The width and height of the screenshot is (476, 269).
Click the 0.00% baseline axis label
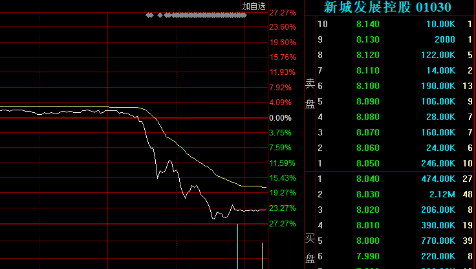pos(280,118)
